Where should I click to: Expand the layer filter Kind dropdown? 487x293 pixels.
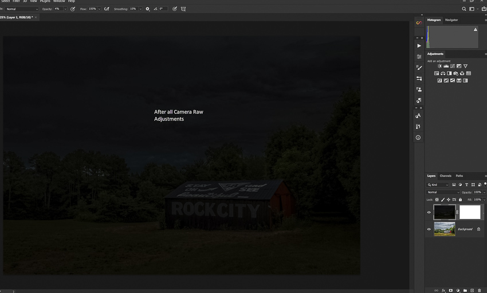[x=438, y=185]
